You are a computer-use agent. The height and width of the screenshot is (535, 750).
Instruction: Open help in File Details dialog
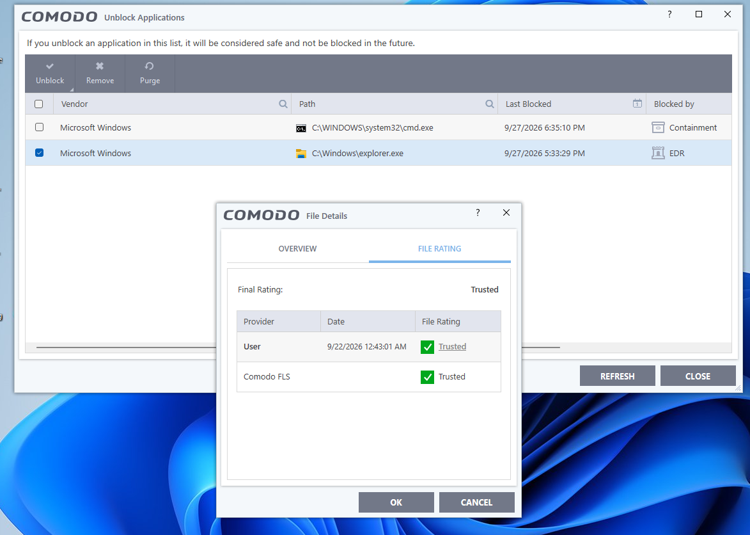click(478, 212)
